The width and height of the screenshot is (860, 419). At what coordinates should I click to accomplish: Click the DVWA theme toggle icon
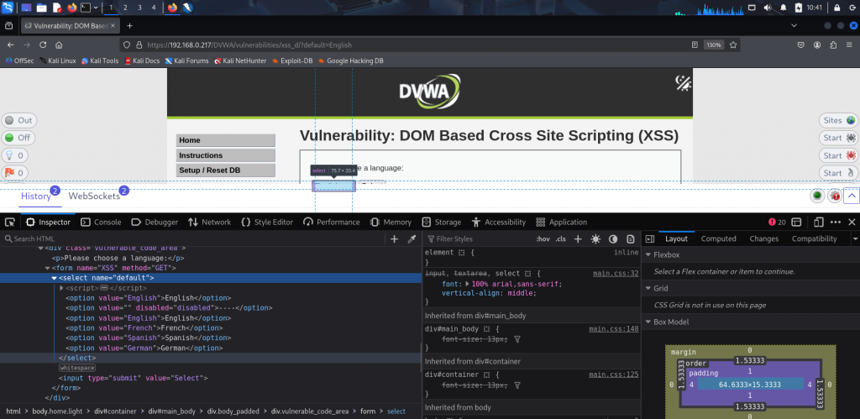(x=683, y=83)
